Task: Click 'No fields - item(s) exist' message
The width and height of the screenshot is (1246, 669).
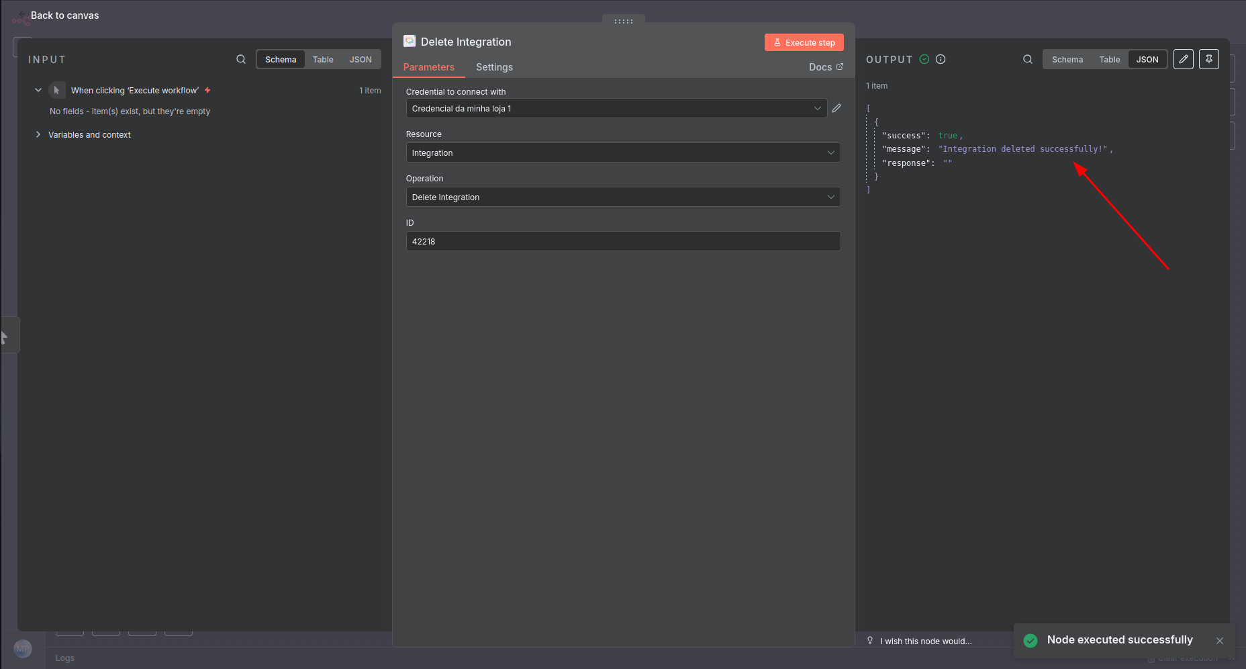Action: coord(130,111)
